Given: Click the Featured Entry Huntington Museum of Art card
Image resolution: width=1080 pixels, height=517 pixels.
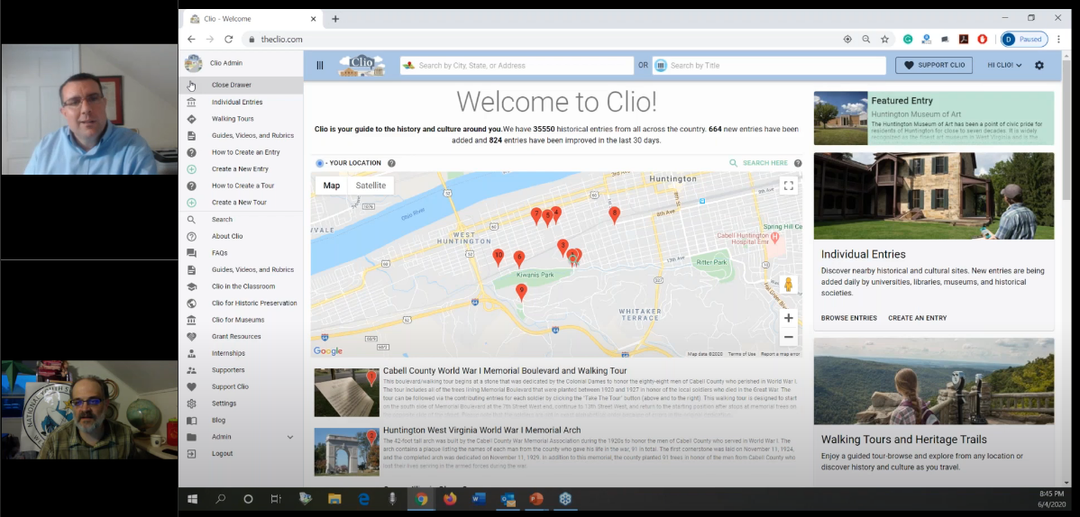Looking at the screenshot, I should (933, 118).
